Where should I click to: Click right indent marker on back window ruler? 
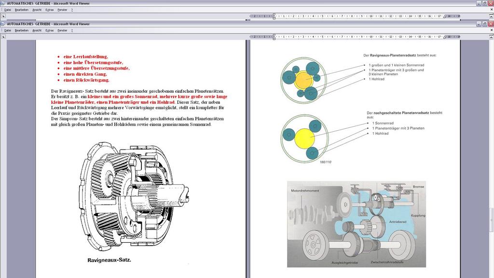click(x=444, y=16)
